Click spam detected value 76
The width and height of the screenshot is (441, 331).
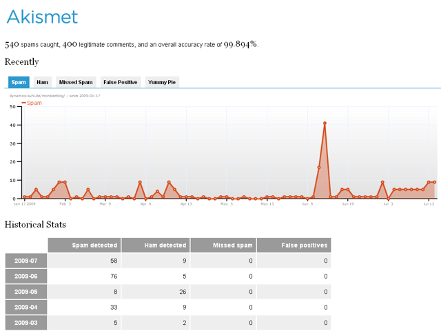pos(114,276)
